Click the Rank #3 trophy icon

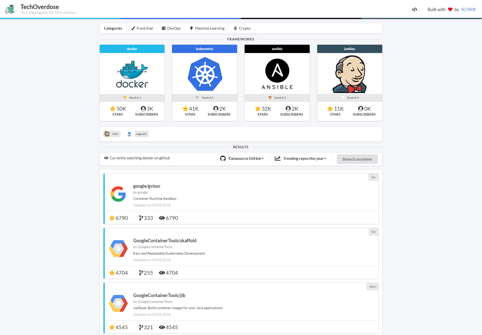pos(270,98)
